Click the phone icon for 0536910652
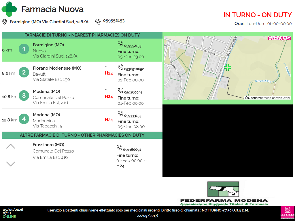295x221 pixels. tap(120, 67)
